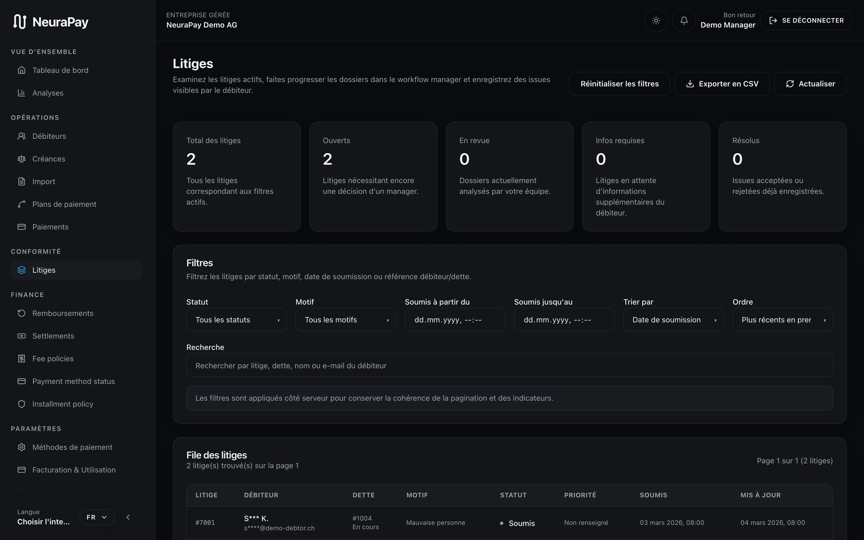Open Fee policies menu entry

pyautogui.click(x=76, y=359)
